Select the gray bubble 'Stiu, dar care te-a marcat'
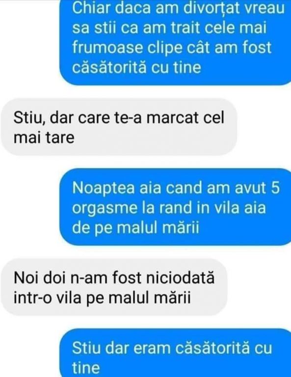This screenshot has height=377, width=291. 119,127
